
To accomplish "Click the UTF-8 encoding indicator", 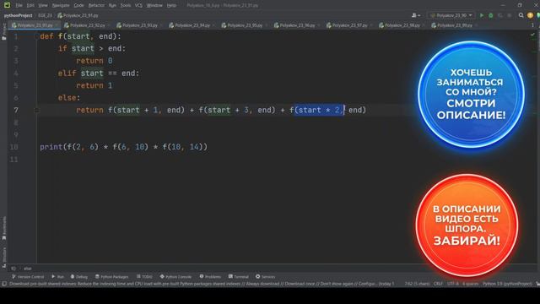I will [452, 284].
